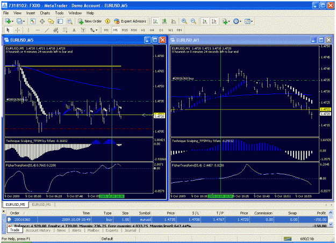The height and width of the screenshot is (243, 336).
Task: Show the Navigator panel icon
Action: pos(51,21)
